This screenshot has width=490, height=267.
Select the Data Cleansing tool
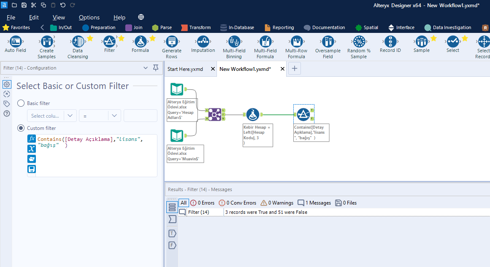tap(78, 42)
